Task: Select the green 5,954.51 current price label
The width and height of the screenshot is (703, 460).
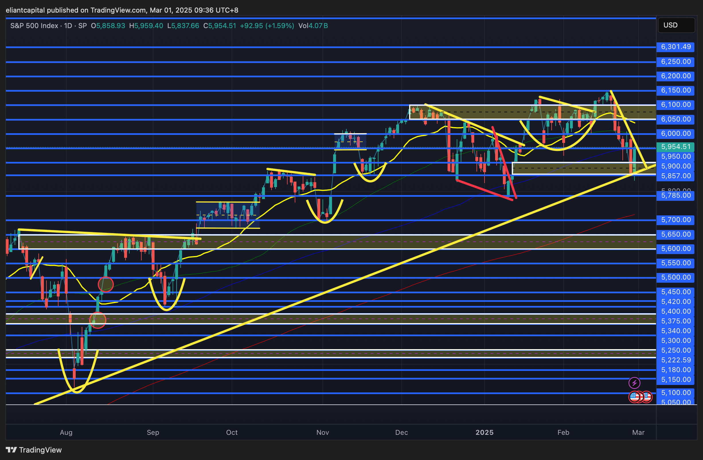Action: tap(675, 147)
